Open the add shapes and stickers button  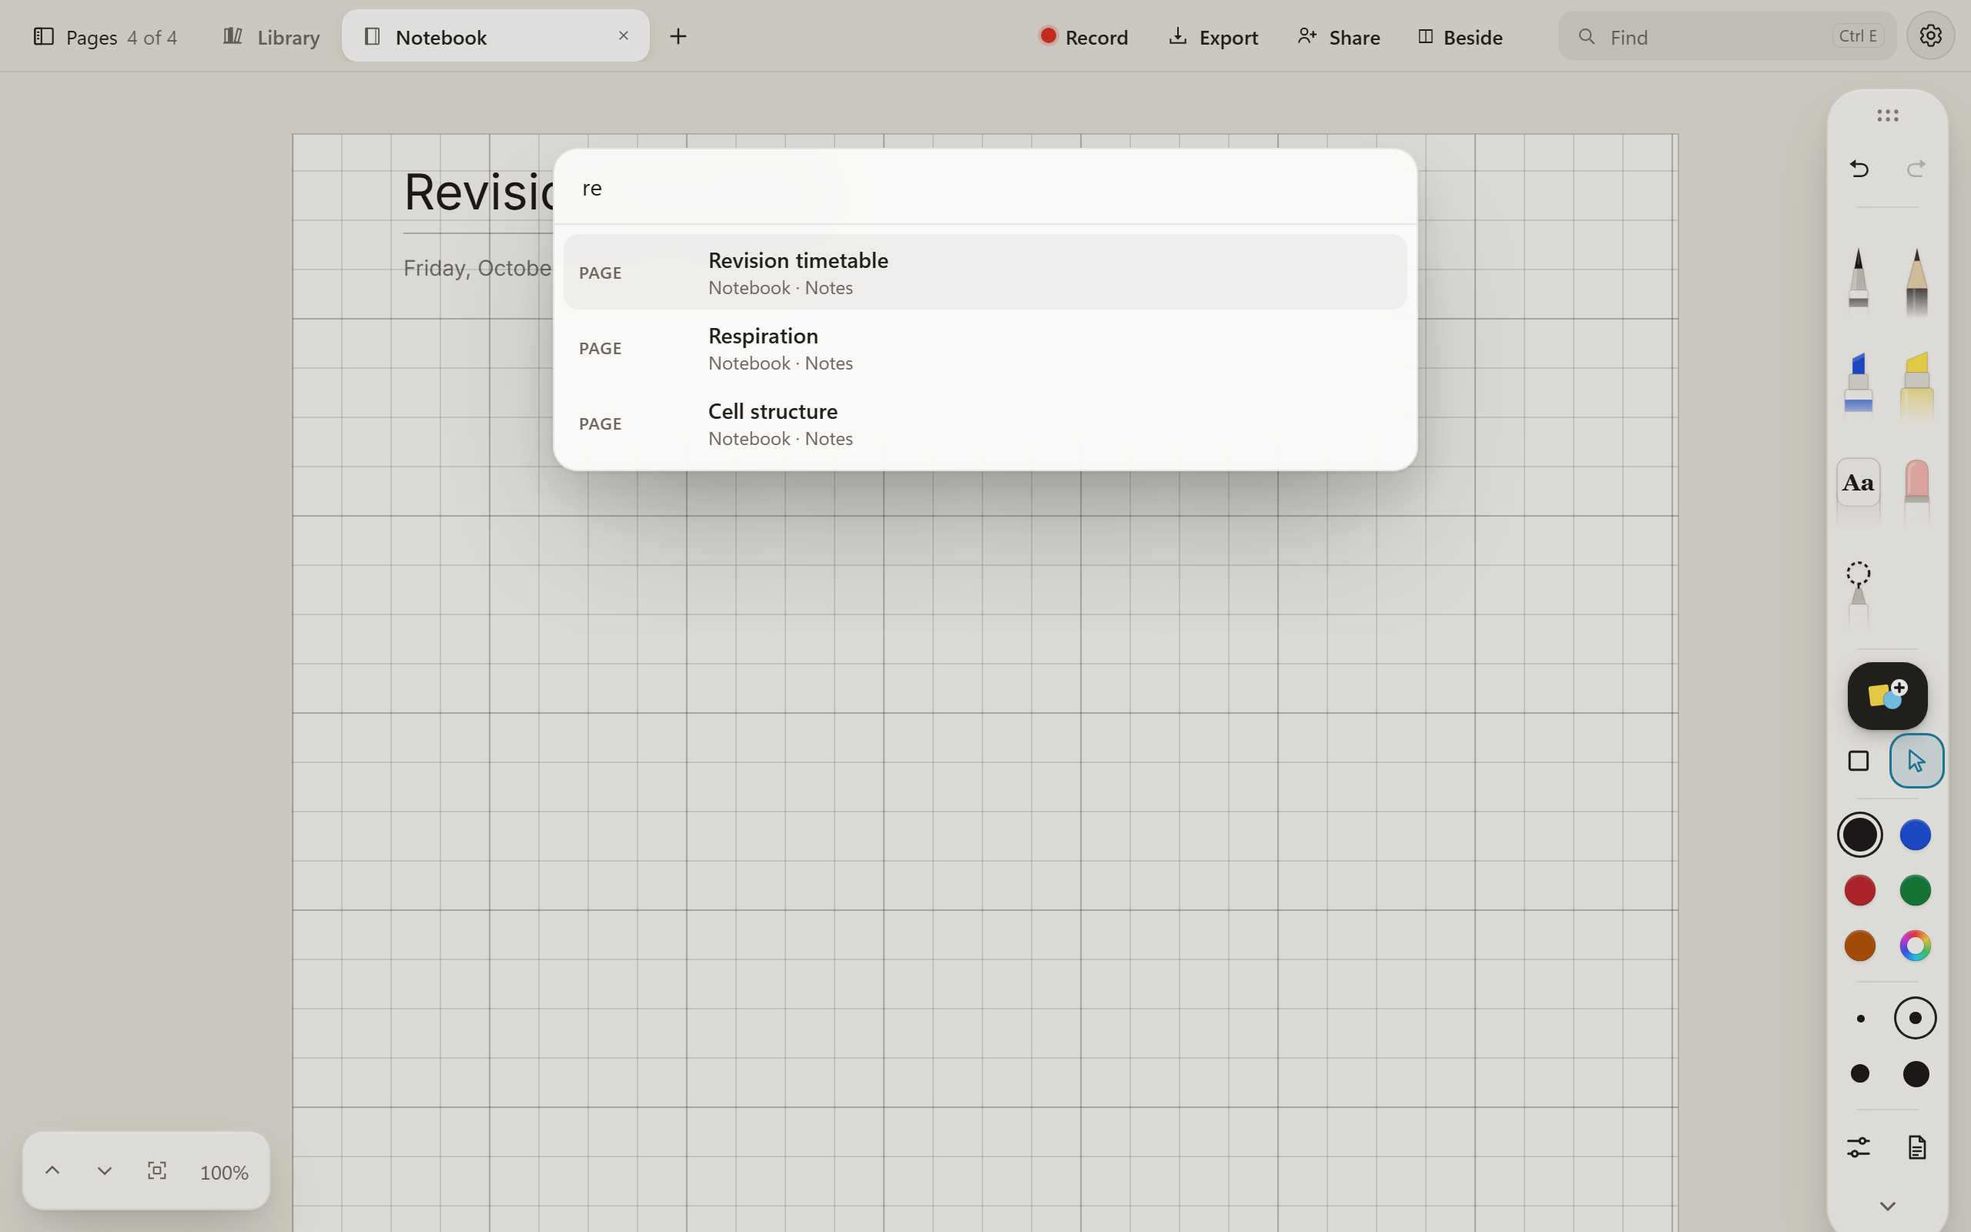coord(1887,696)
